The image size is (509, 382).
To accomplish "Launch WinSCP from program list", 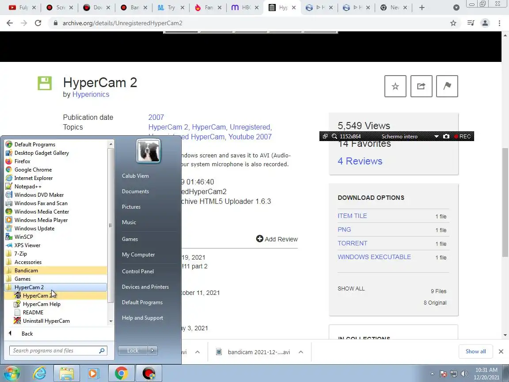I will point(23,237).
